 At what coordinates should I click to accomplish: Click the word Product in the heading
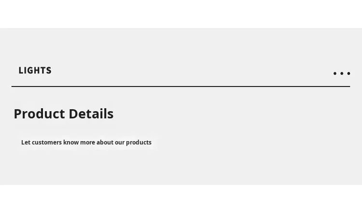[39, 114]
